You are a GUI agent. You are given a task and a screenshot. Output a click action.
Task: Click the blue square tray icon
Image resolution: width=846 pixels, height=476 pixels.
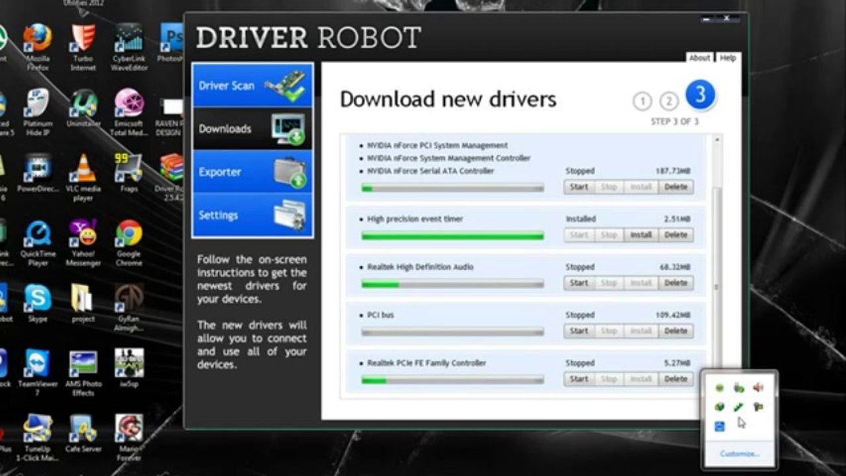point(720,426)
